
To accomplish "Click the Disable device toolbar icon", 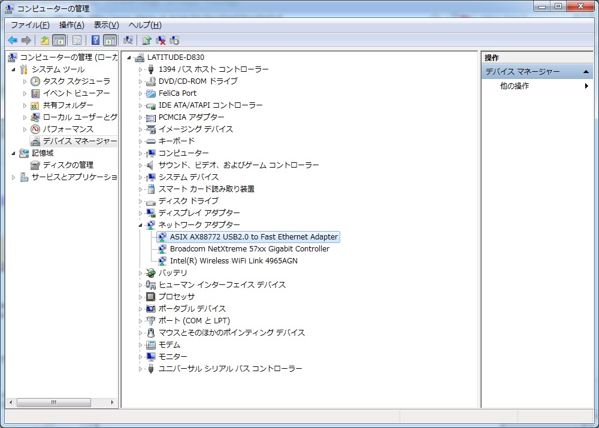I will (174, 40).
